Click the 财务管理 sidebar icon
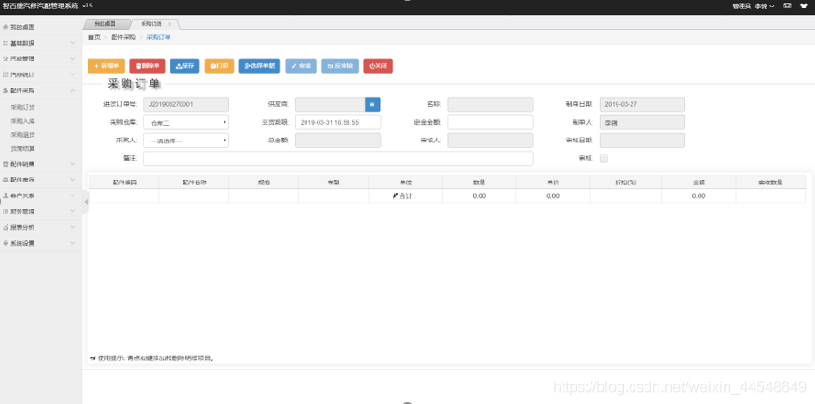 click(6, 211)
